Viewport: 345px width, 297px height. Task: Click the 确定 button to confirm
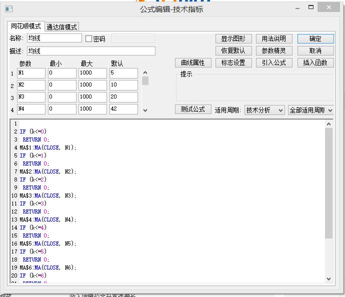coord(315,38)
